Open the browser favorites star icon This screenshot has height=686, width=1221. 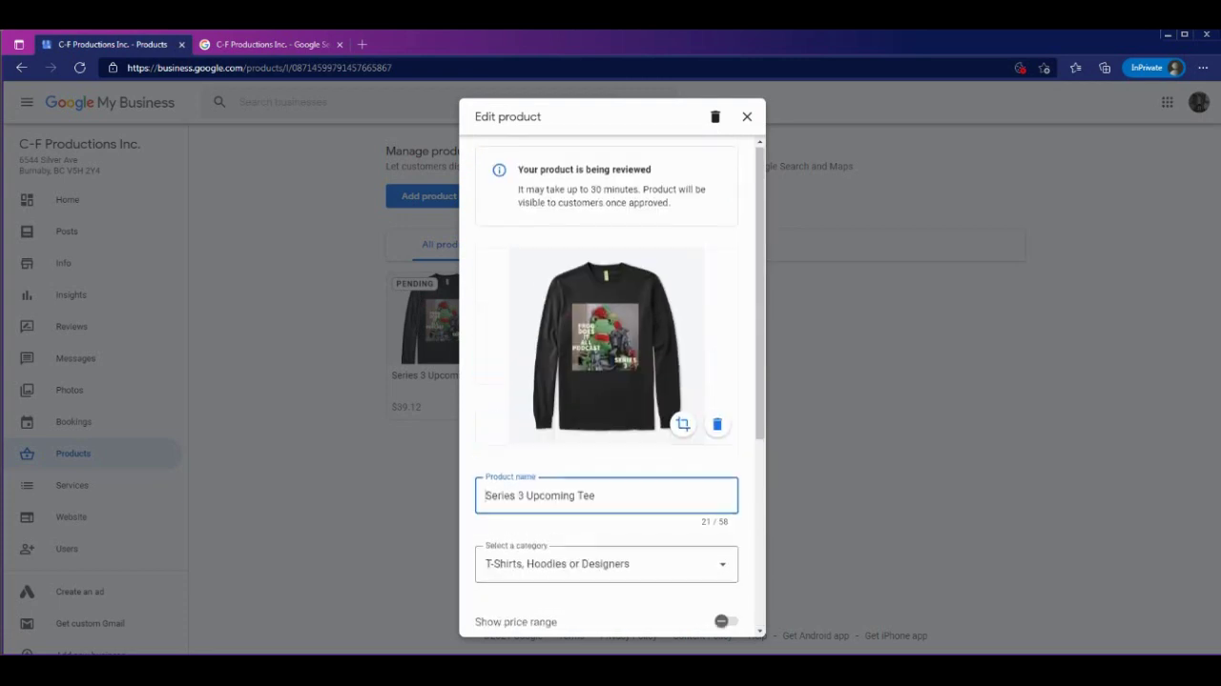[1075, 68]
